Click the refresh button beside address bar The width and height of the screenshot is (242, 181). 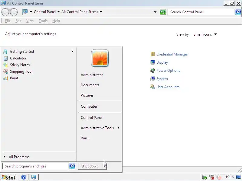coord(163,12)
